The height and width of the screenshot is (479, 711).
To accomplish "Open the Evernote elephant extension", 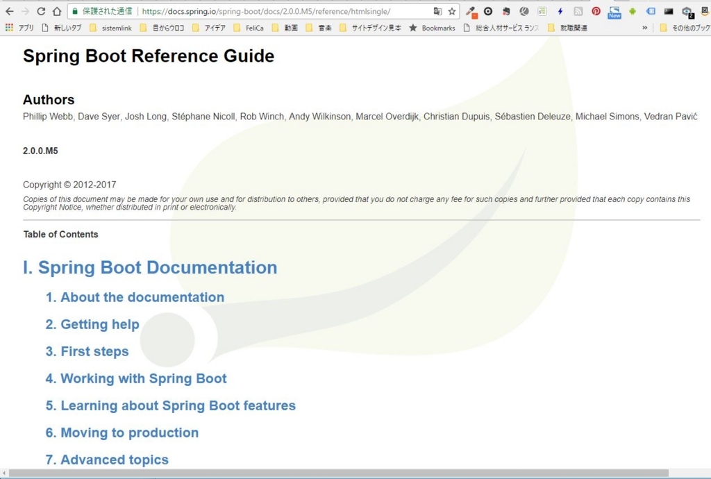I will [x=506, y=11].
